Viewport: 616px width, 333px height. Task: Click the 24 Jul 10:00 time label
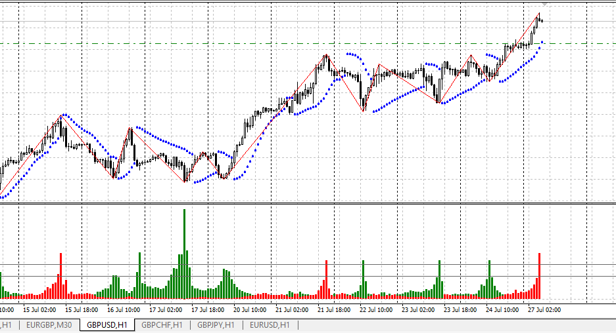tap(502, 309)
